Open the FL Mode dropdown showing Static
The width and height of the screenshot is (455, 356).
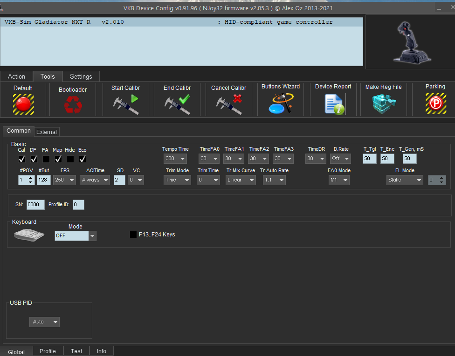coord(405,180)
